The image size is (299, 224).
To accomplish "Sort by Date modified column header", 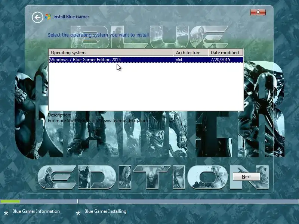I will [226, 52].
